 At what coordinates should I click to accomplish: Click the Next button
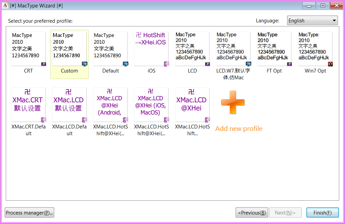tap(285, 212)
